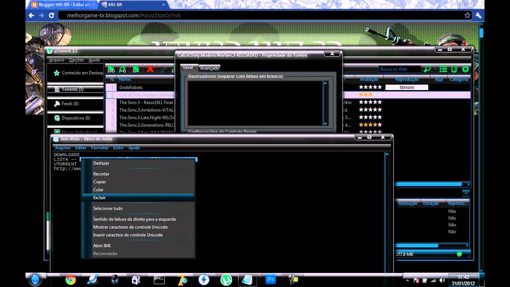Click the Feeds sidebar icon
510x287 pixels.
57,104
